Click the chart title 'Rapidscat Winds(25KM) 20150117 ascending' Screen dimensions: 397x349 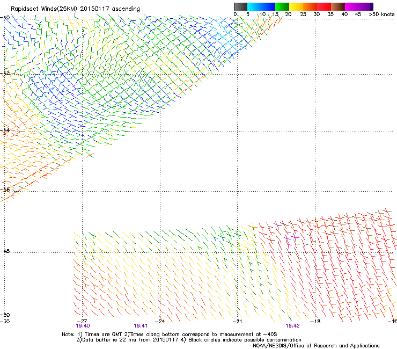pos(75,9)
